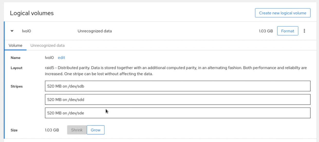
Task: Click the raid5 layout description text
Action: 176,71
